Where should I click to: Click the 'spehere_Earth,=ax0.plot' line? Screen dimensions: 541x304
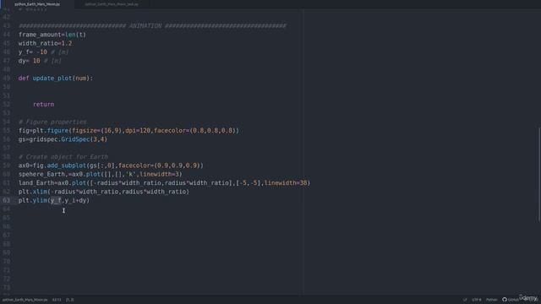101,174
